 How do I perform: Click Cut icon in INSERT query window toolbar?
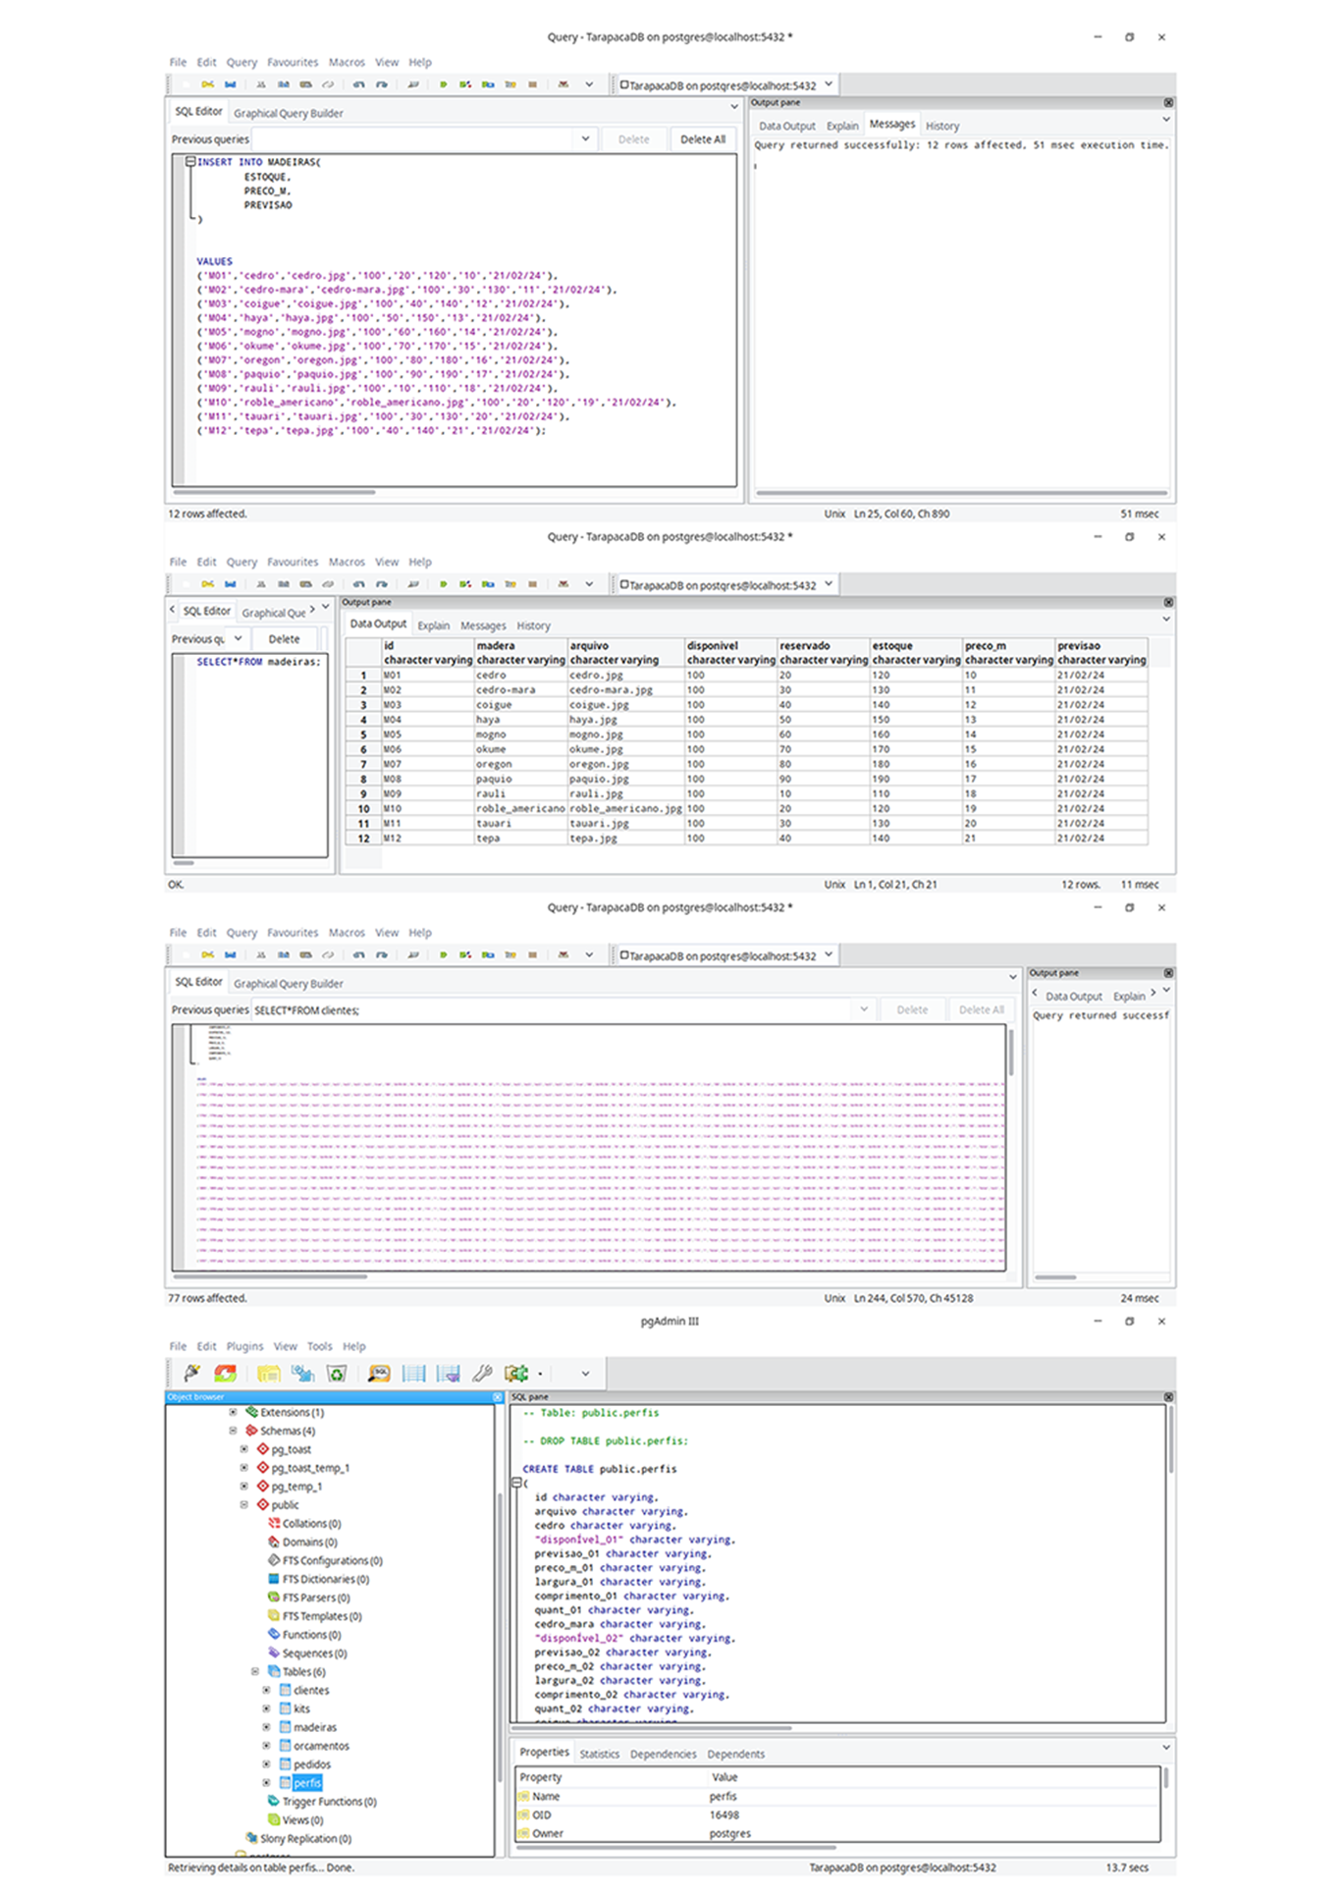pos(261,84)
